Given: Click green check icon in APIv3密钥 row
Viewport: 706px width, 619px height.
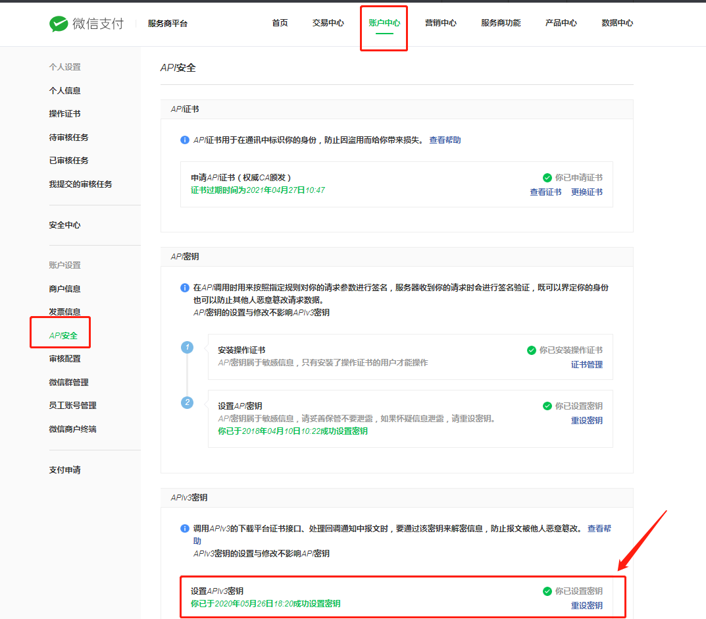Looking at the screenshot, I should tap(547, 591).
